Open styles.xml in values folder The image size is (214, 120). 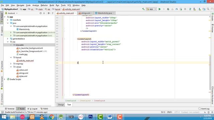(x=22, y=76)
